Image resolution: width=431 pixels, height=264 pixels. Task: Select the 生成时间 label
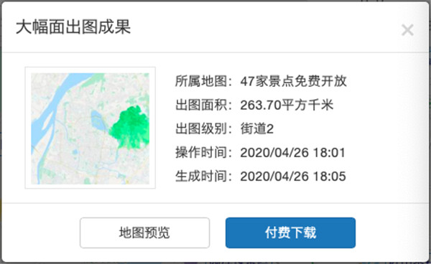[201, 176]
